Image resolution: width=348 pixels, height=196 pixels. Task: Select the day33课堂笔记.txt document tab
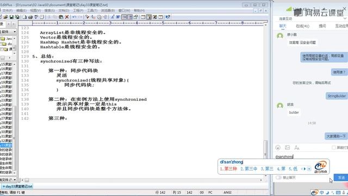tap(17, 186)
